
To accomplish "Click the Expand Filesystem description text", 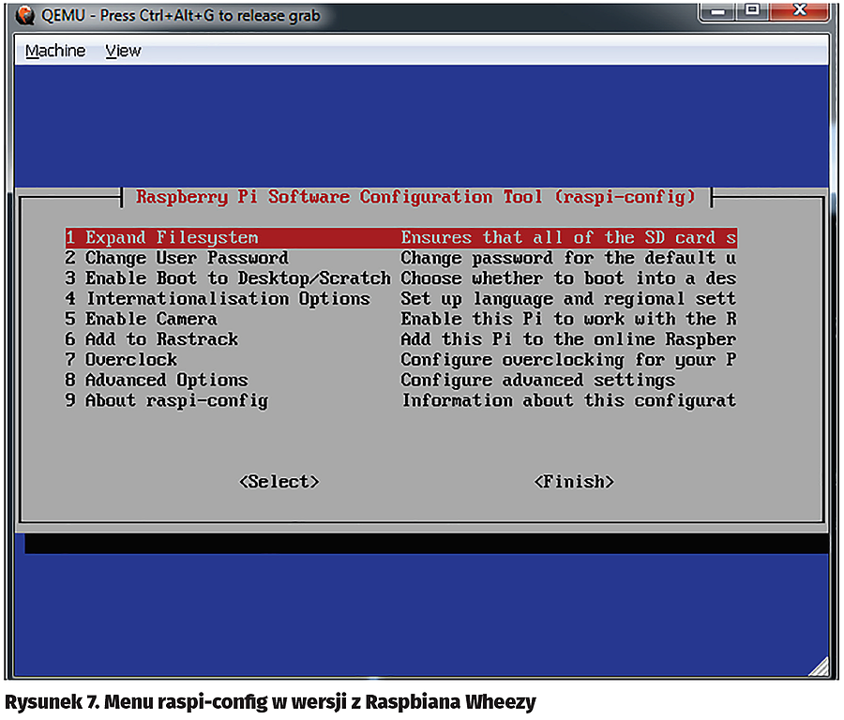I will (568, 238).
